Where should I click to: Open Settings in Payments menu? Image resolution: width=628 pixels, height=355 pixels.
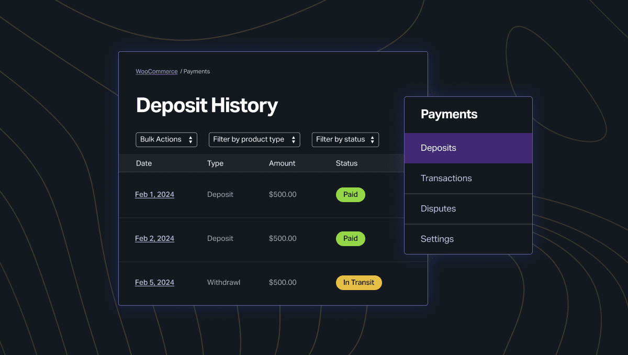[x=468, y=239]
